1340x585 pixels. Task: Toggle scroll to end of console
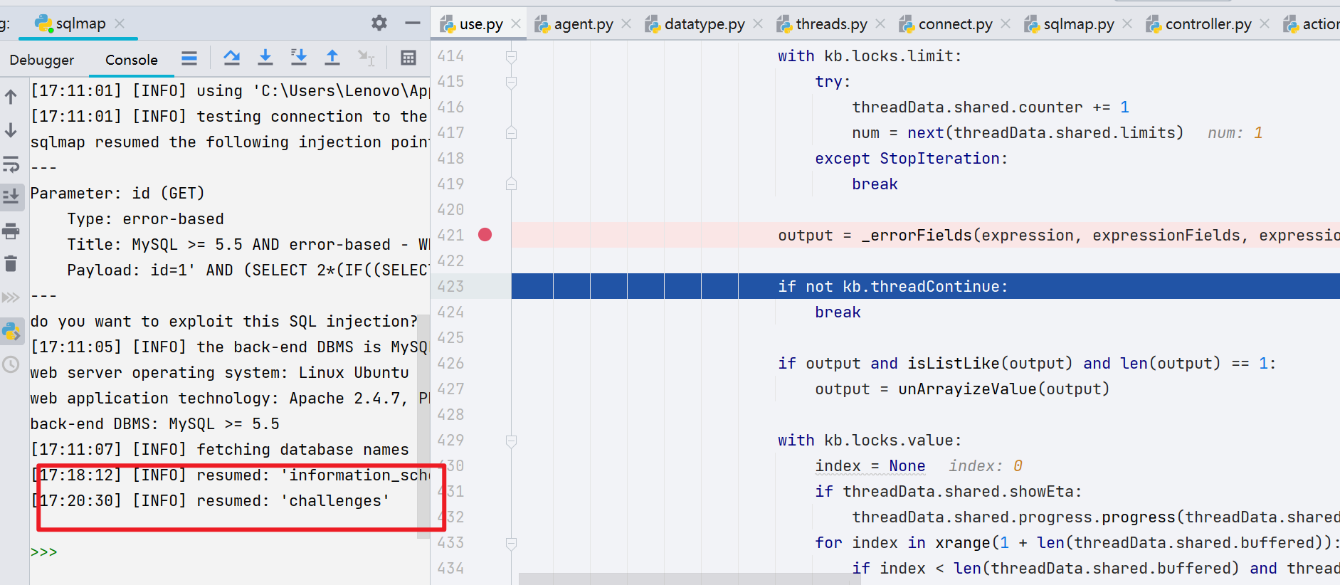(11, 196)
